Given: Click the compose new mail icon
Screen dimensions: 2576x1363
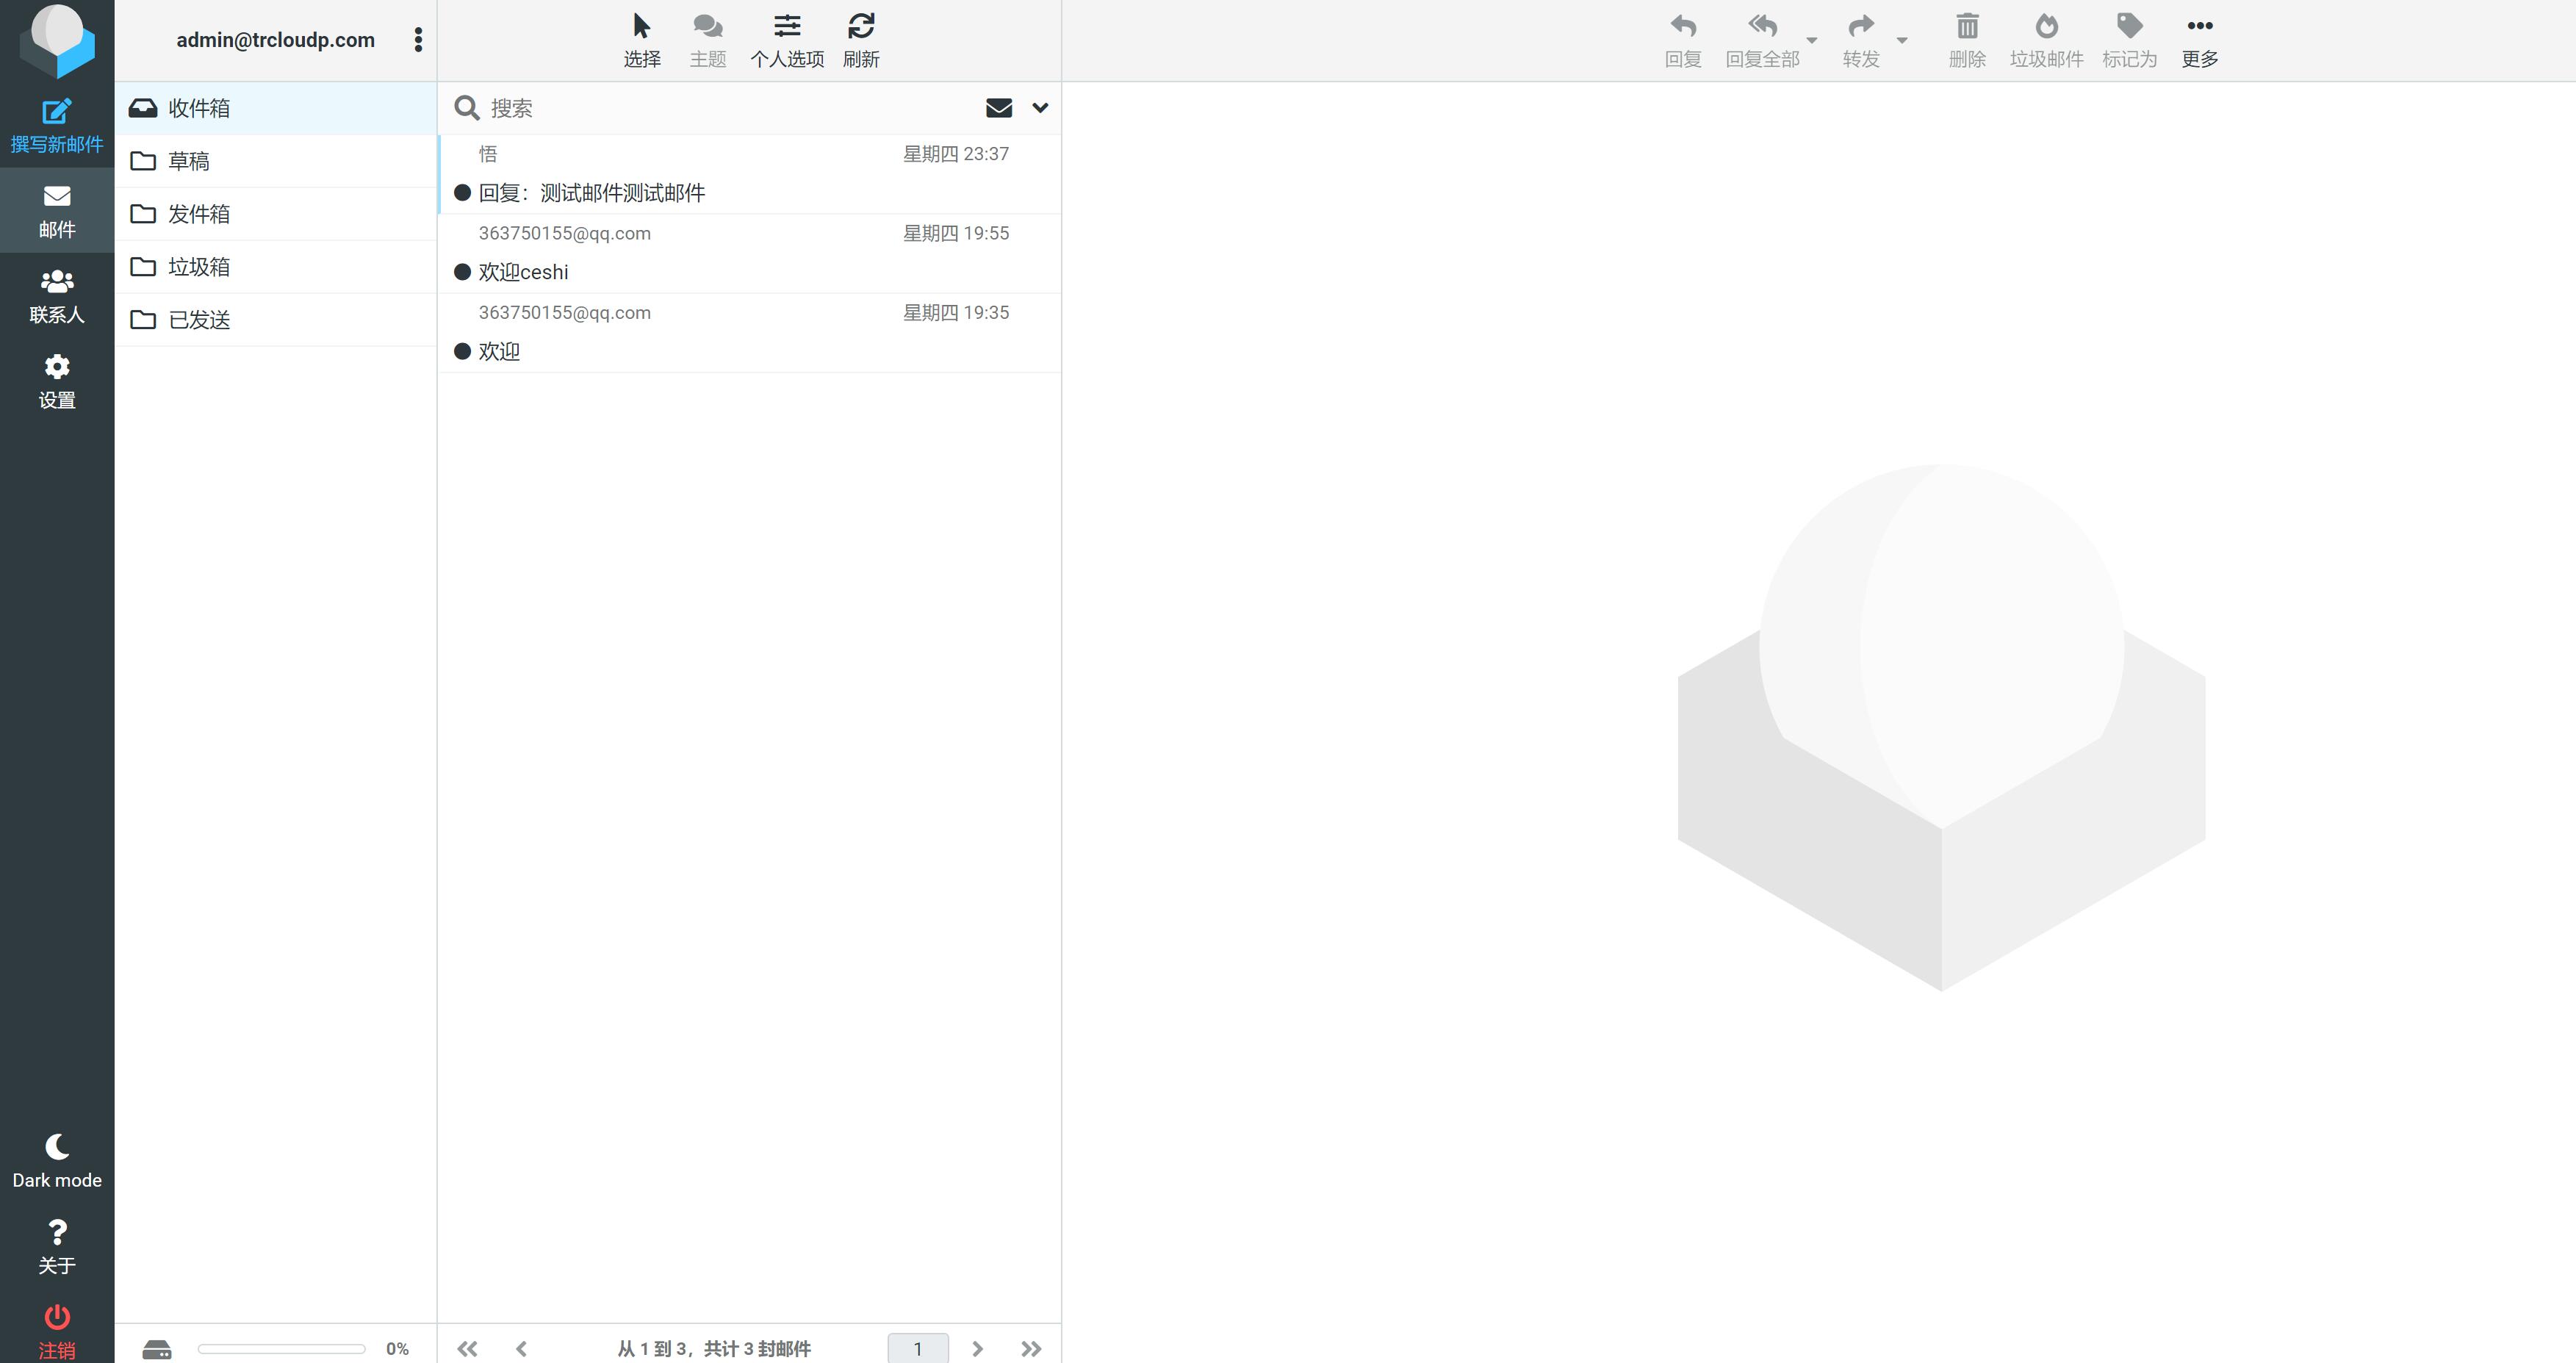Looking at the screenshot, I should pyautogui.click(x=57, y=112).
